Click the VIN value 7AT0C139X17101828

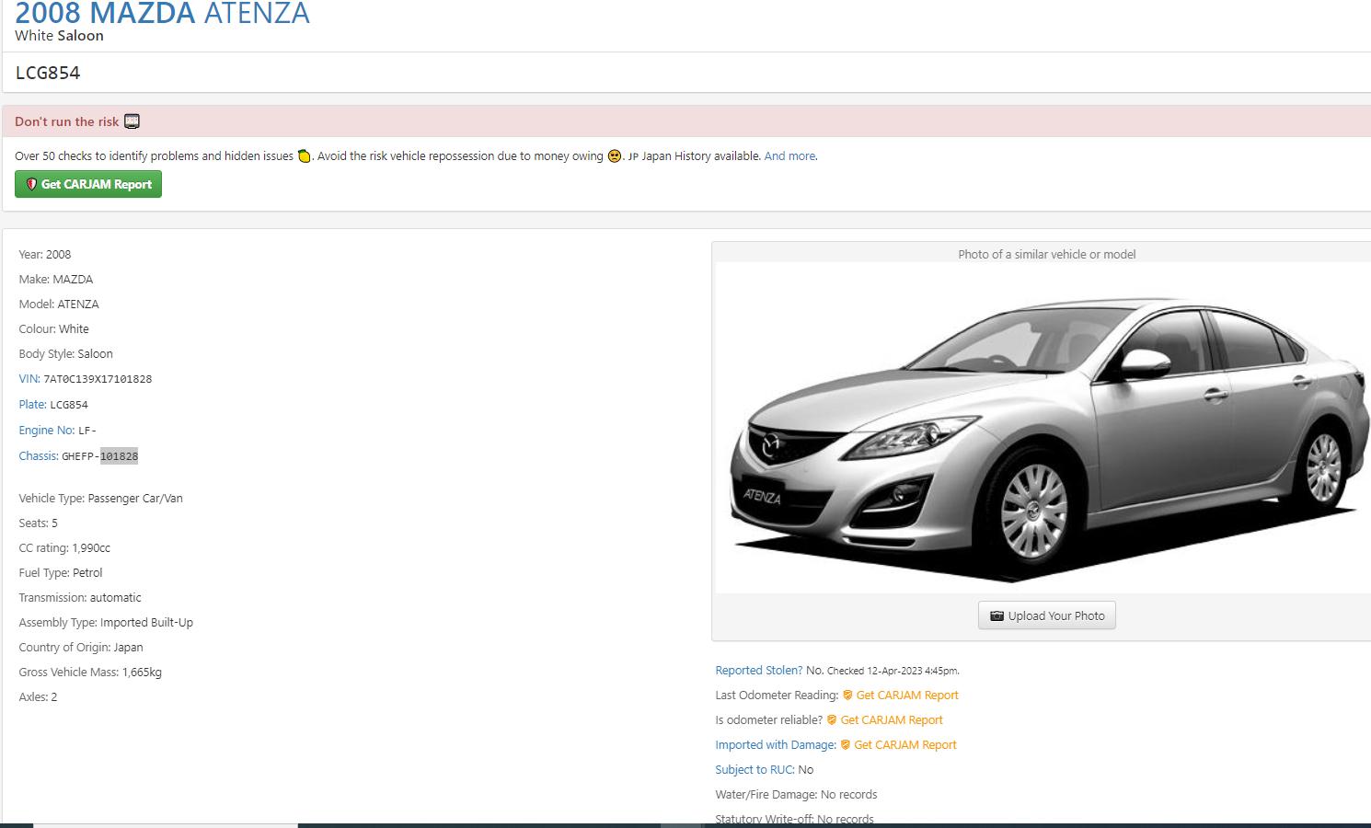tap(98, 379)
